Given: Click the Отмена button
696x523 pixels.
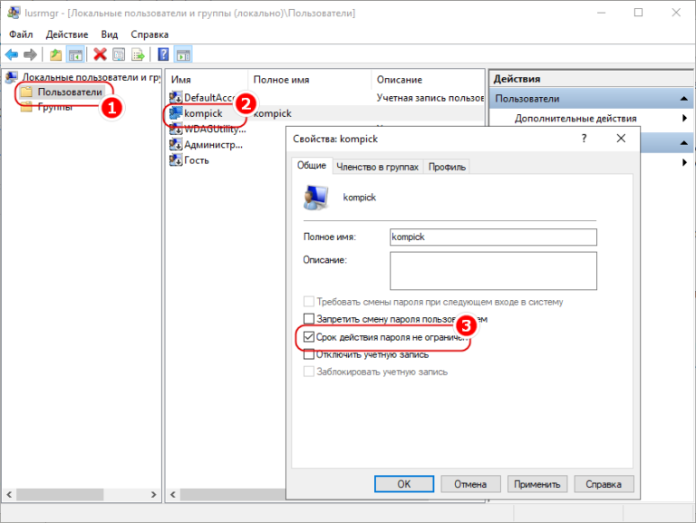Looking at the screenshot, I should tap(470, 483).
